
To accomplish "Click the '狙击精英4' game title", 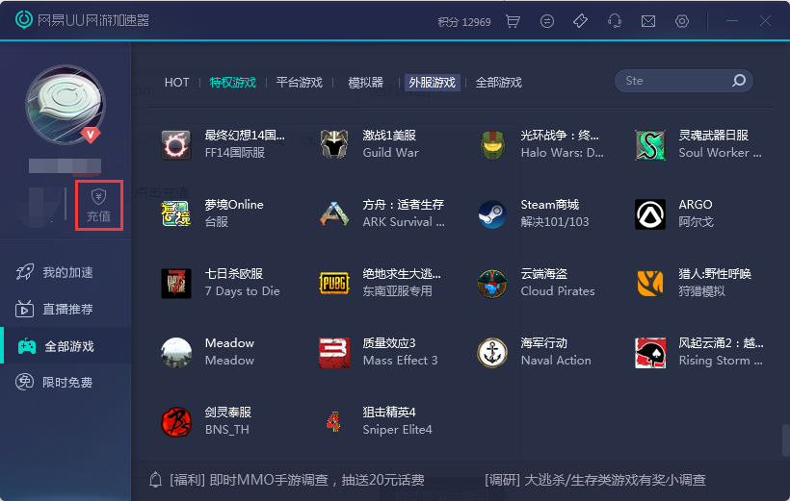I will (389, 412).
